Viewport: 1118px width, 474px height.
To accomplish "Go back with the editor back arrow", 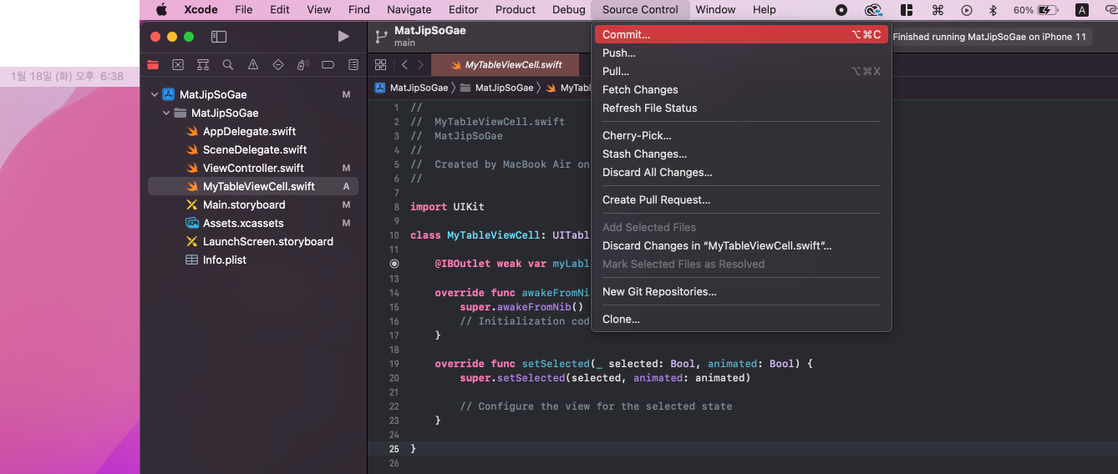I will (x=404, y=64).
